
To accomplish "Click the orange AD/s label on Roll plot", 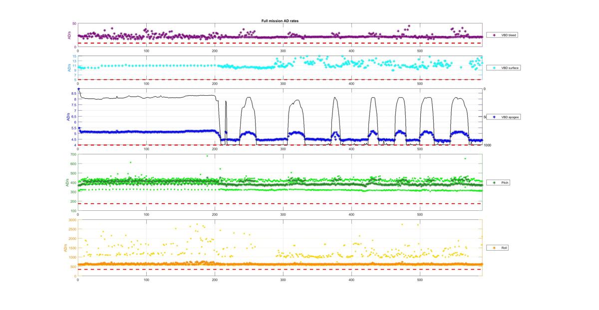I will [65, 248].
